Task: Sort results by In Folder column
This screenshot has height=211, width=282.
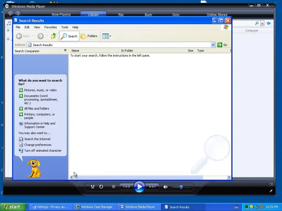Action: pos(143,51)
